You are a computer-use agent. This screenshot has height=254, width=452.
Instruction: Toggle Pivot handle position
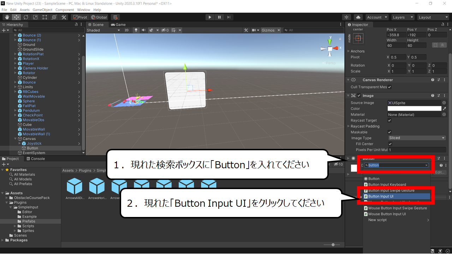click(x=79, y=17)
